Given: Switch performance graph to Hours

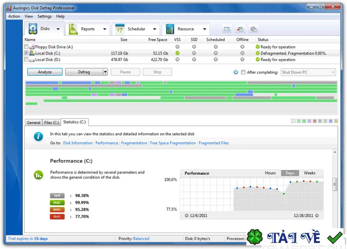Looking at the screenshot, I should 270,173.
